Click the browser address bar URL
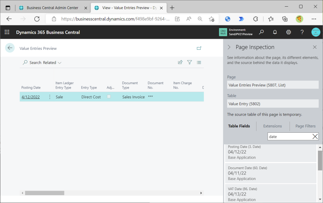 tap(115, 19)
